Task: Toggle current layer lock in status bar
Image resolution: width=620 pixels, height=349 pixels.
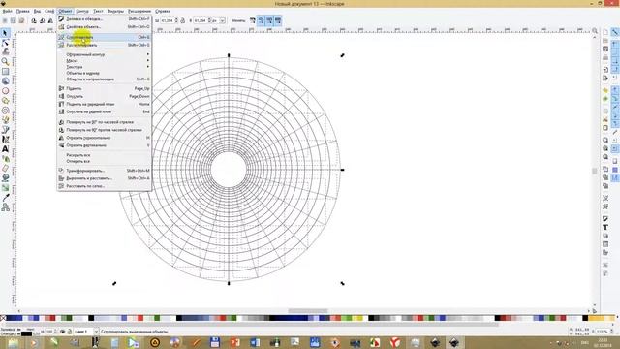Action: [69, 332]
